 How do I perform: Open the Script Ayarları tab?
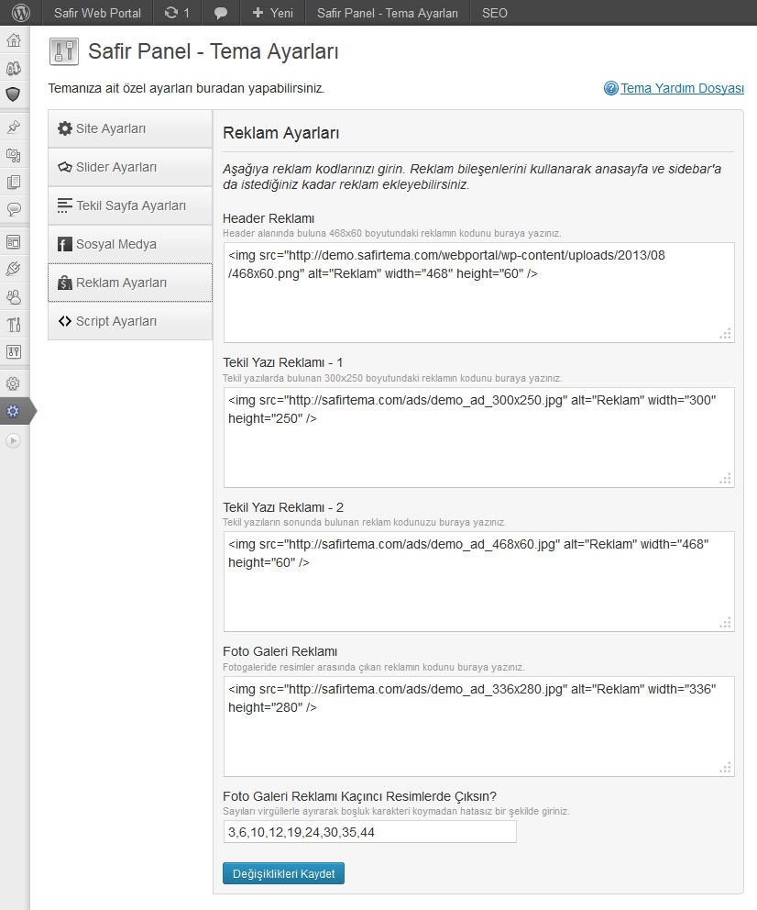click(x=129, y=321)
